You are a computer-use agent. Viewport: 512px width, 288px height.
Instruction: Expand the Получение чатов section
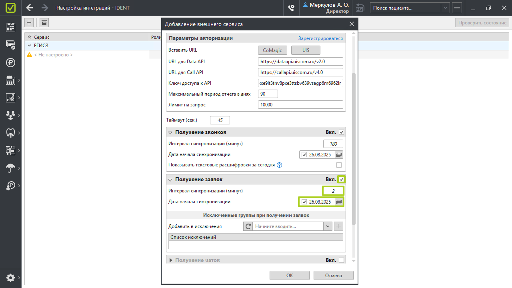click(x=170, y=260)
